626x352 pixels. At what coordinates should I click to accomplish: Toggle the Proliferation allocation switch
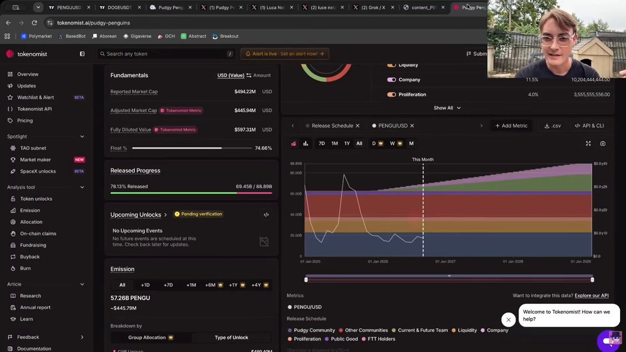(x=391, y=94)
